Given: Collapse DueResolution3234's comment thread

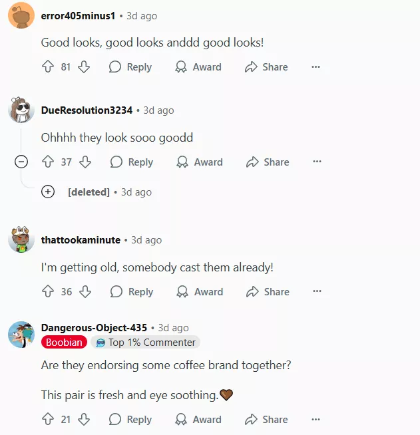Looking at the screenshot, I should [21, 162].
